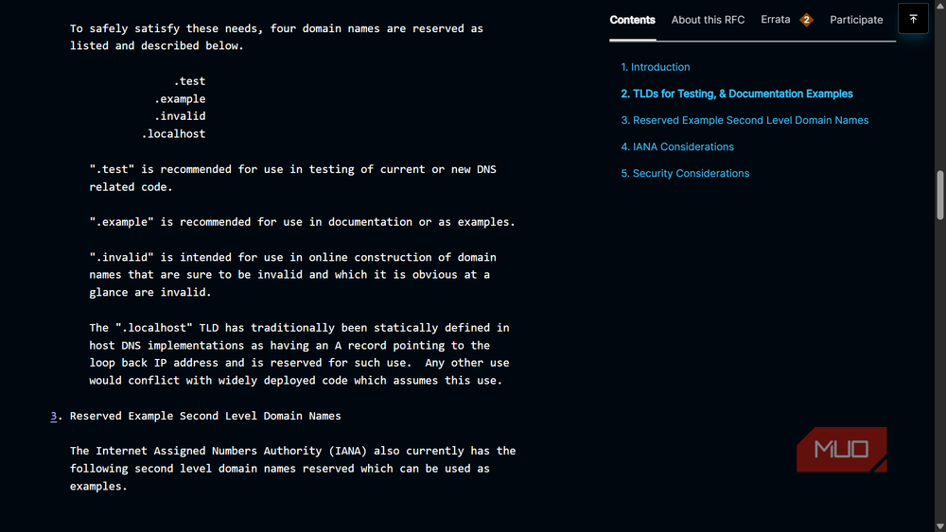This screenshot has height=532, width=946.
Task: Click the ".invalid" entry in the TLD list
Action: 180,115
